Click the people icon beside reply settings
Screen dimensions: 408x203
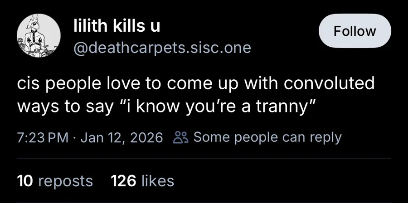[x=179, y=138]
